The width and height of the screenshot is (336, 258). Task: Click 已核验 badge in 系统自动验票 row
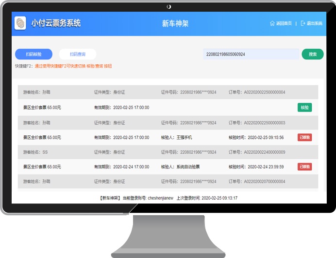click(304, 167)
